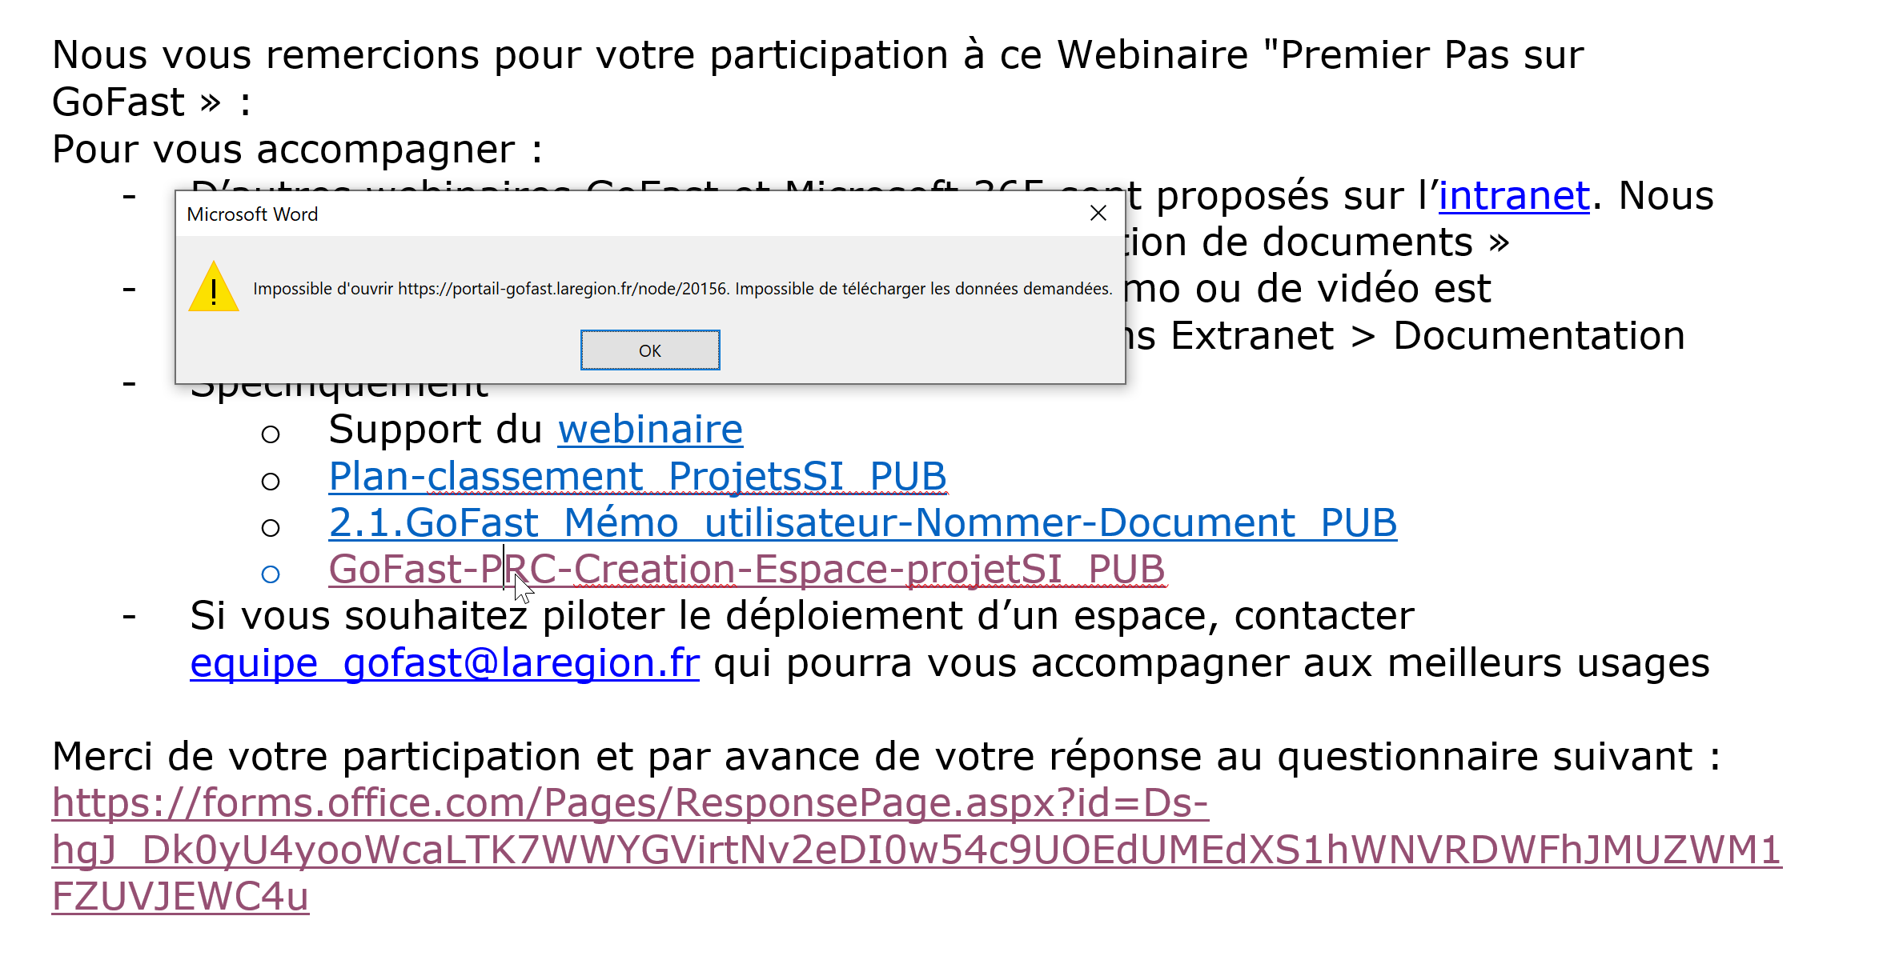Click the circle bullet before Plan-classement link
The width and height of the screenshot is (1887, 976).
[x=271, y=482]
